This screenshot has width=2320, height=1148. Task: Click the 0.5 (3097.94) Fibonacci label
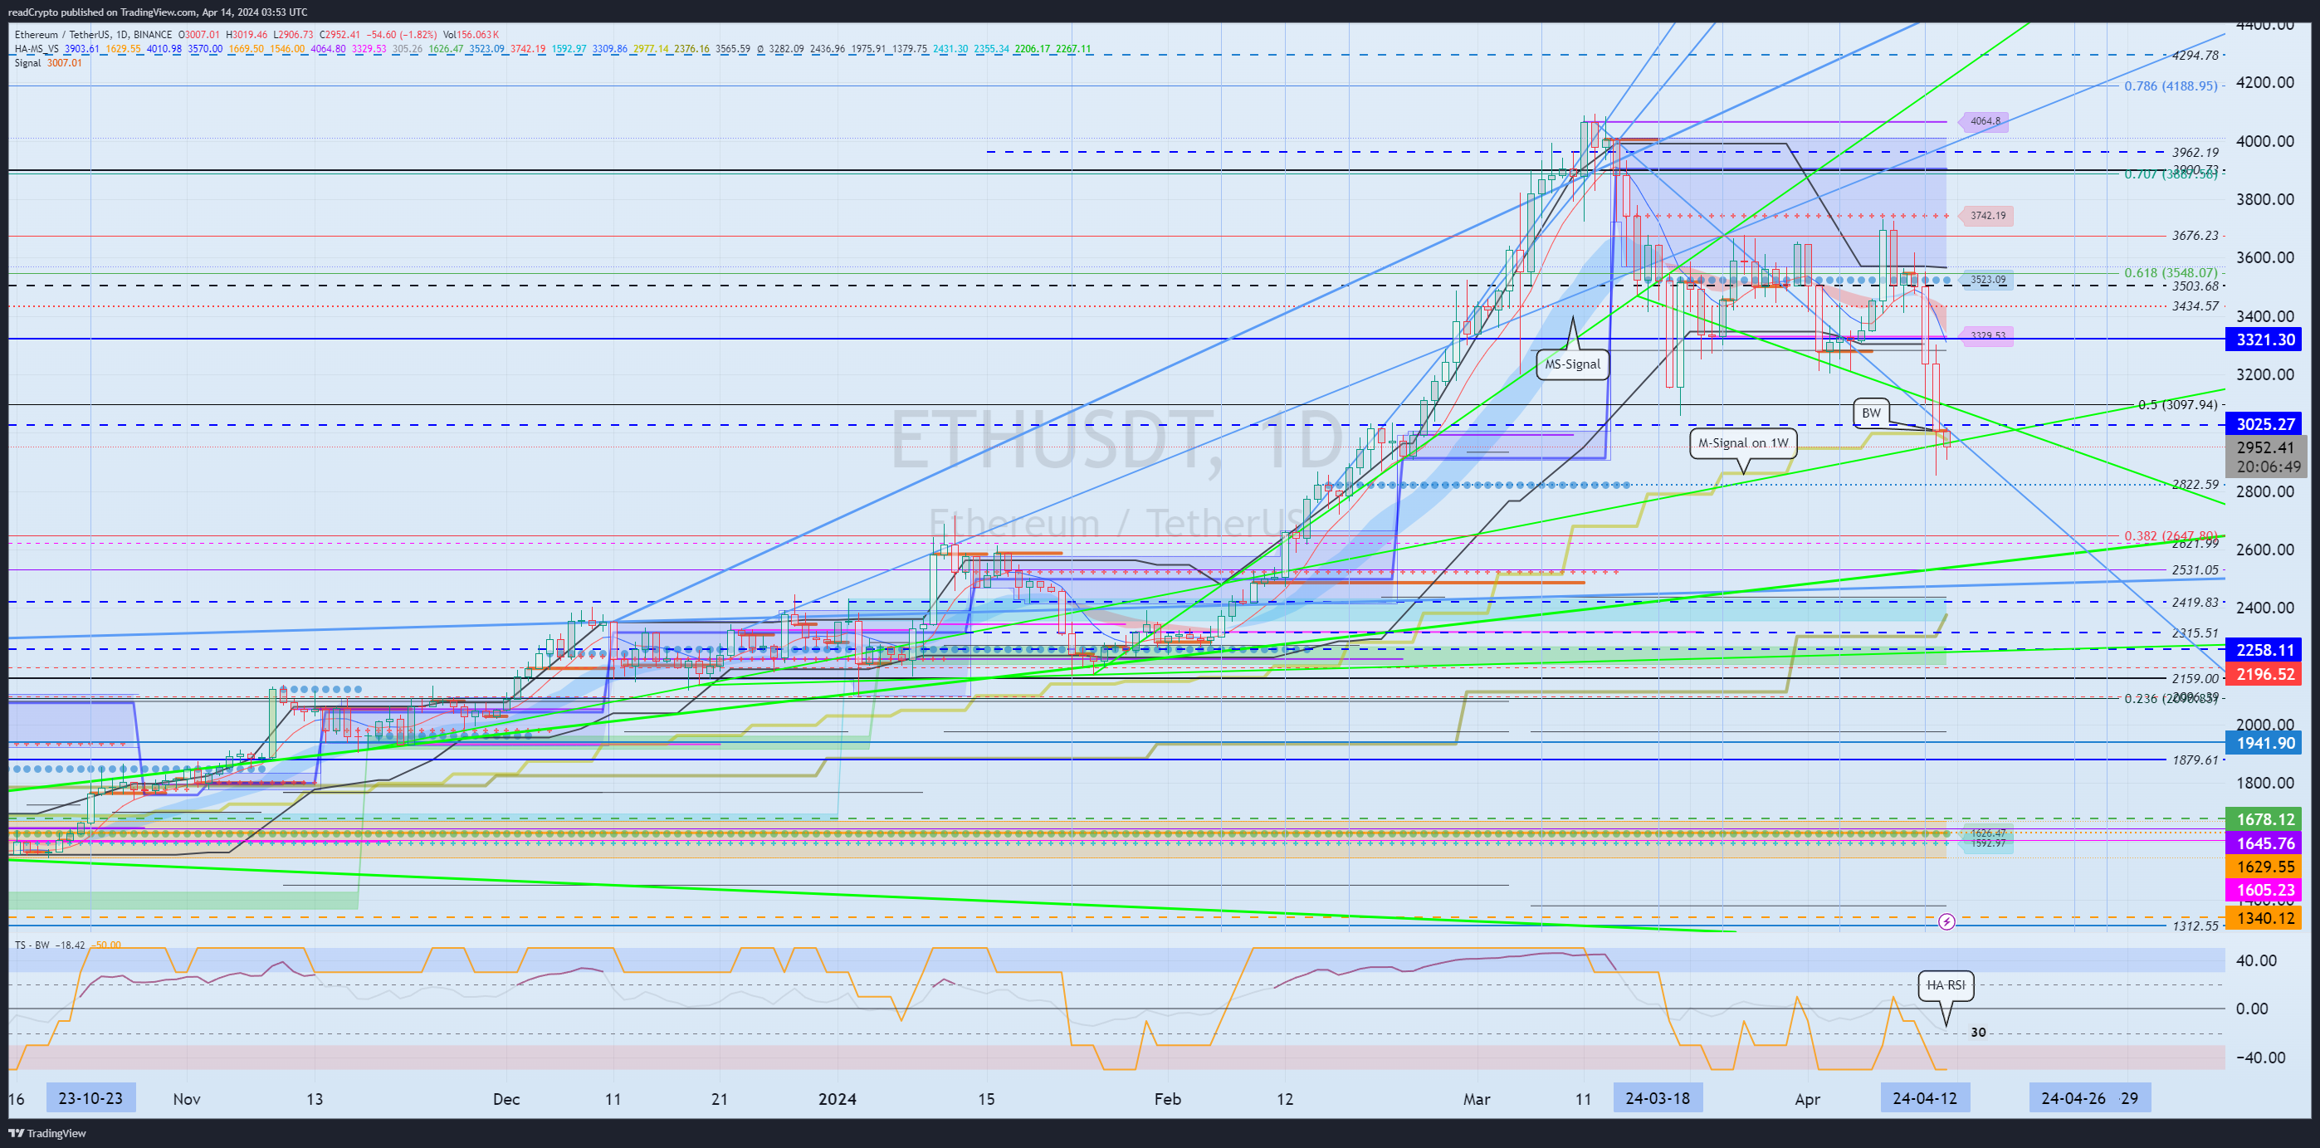pyautogui.click(x=2176, y=405)
